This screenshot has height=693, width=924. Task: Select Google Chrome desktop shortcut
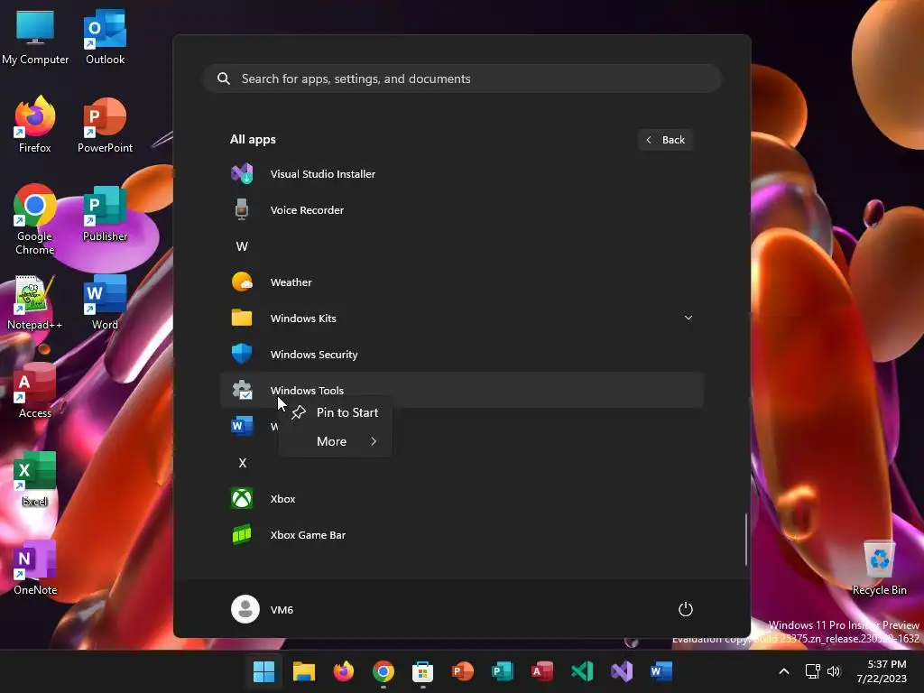35,219
